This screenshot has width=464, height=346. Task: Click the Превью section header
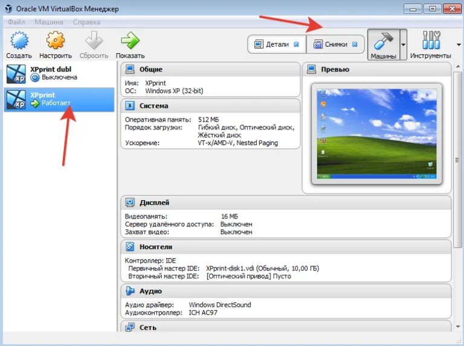(376, 70)
